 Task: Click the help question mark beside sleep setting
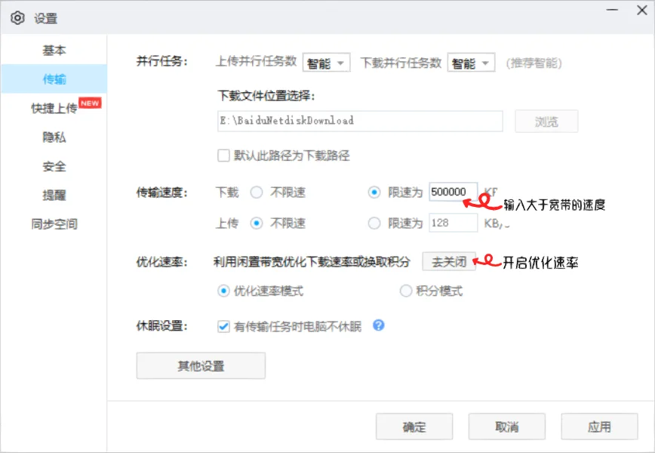378,325
